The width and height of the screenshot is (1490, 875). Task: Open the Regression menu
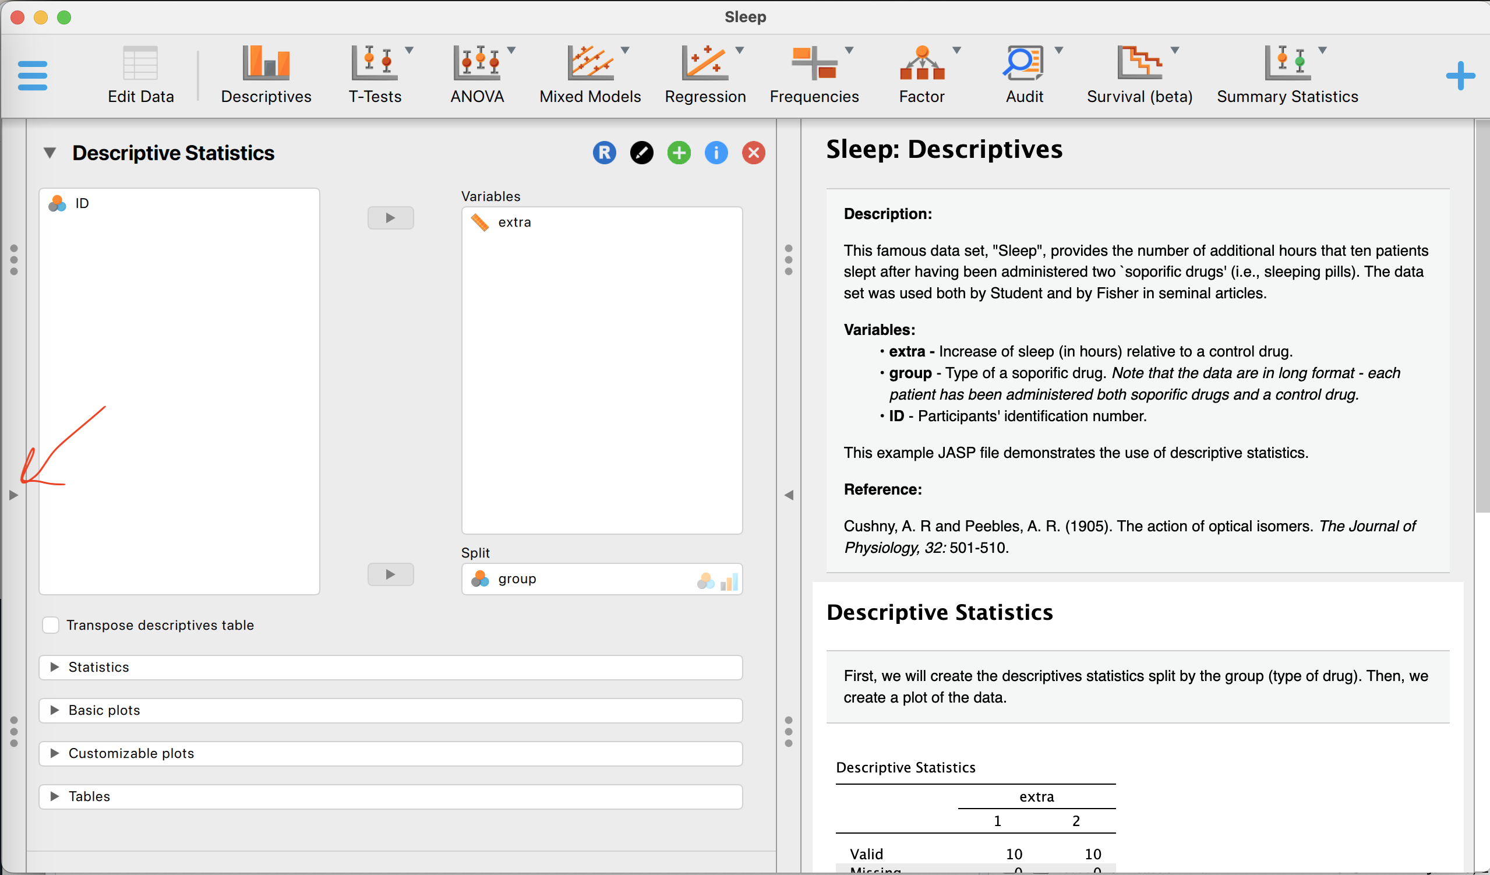(705, 75)
